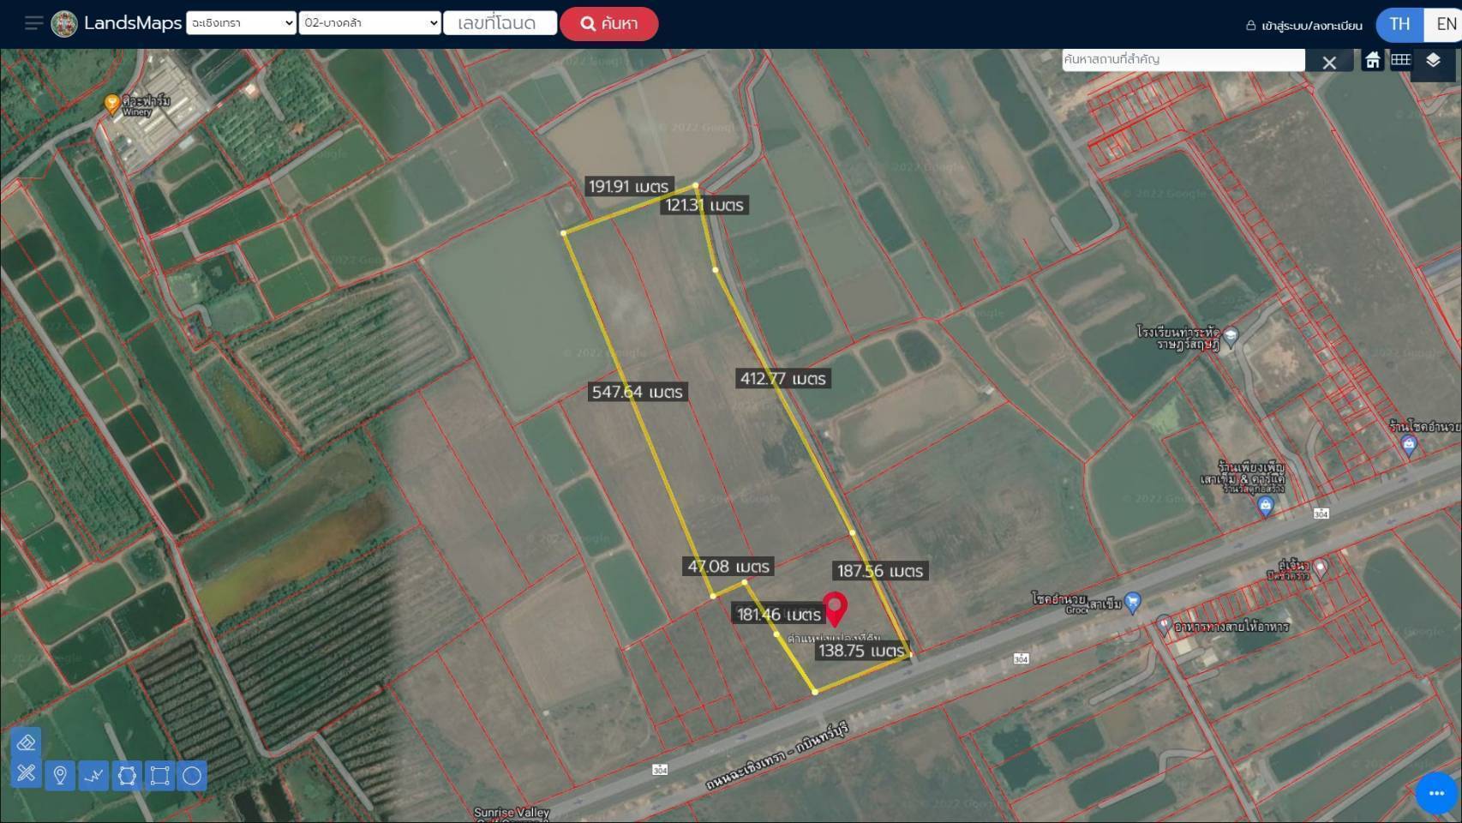Click the school marker icon on map
1462x823 pixels.
click(1231, 336)
